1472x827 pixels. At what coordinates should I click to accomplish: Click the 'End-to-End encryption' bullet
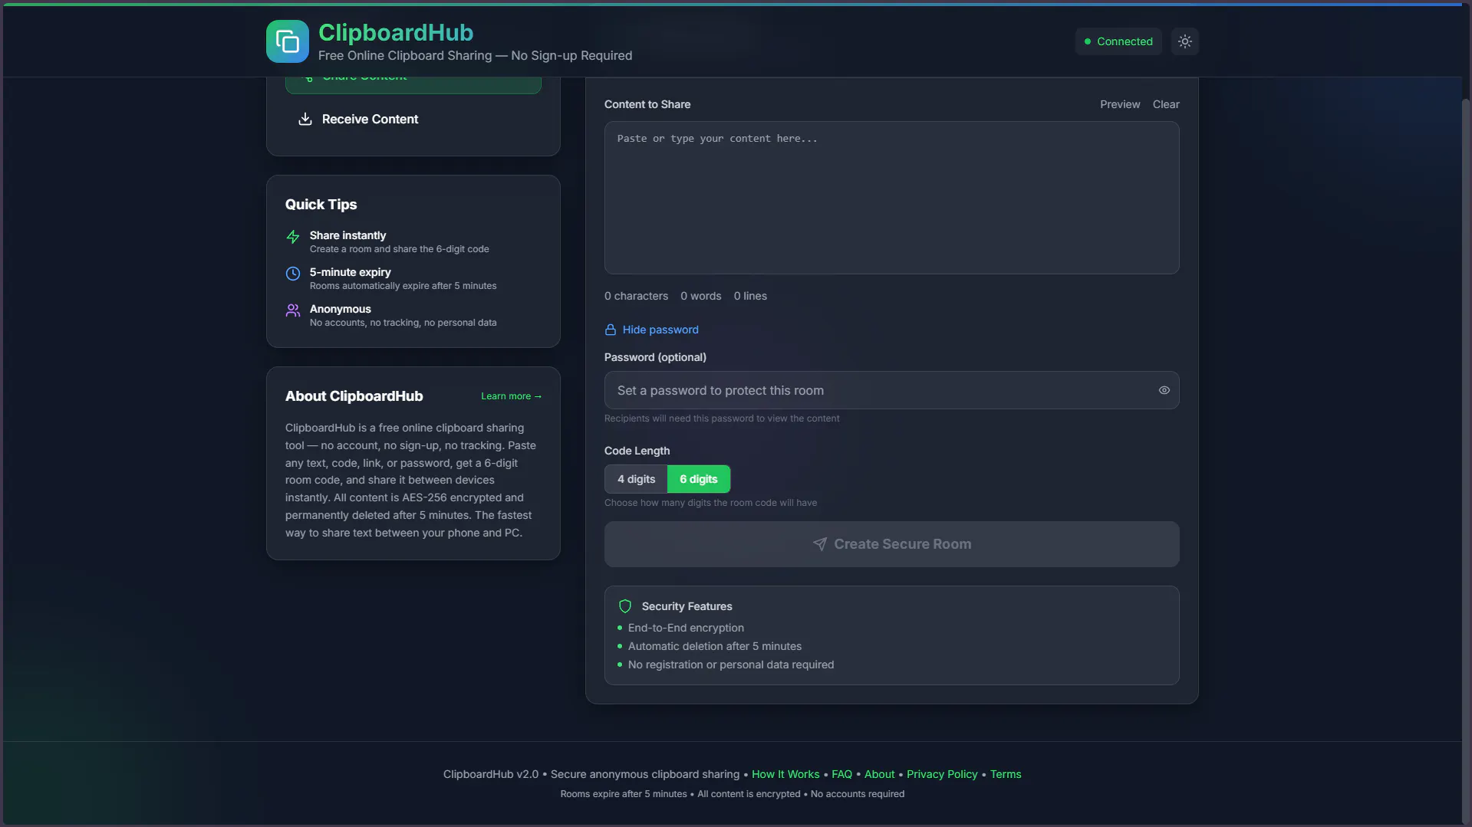pos(686,628)
